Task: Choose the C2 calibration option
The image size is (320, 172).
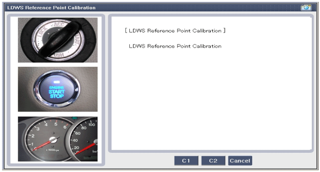Action: [x=213, y=161]
